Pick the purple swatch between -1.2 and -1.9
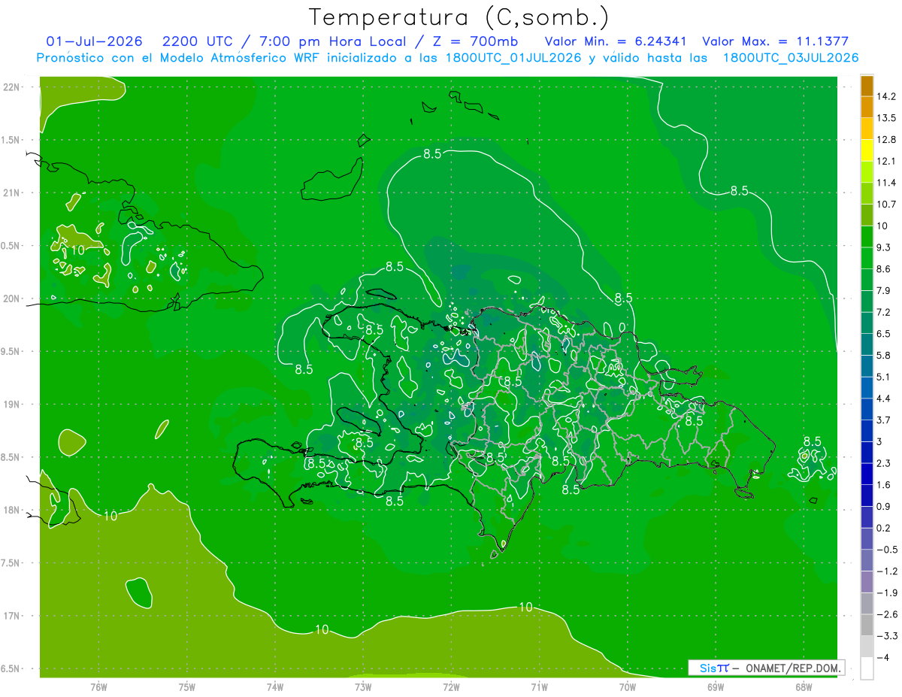This screenshot has width=902, height=697. [867, 582]
